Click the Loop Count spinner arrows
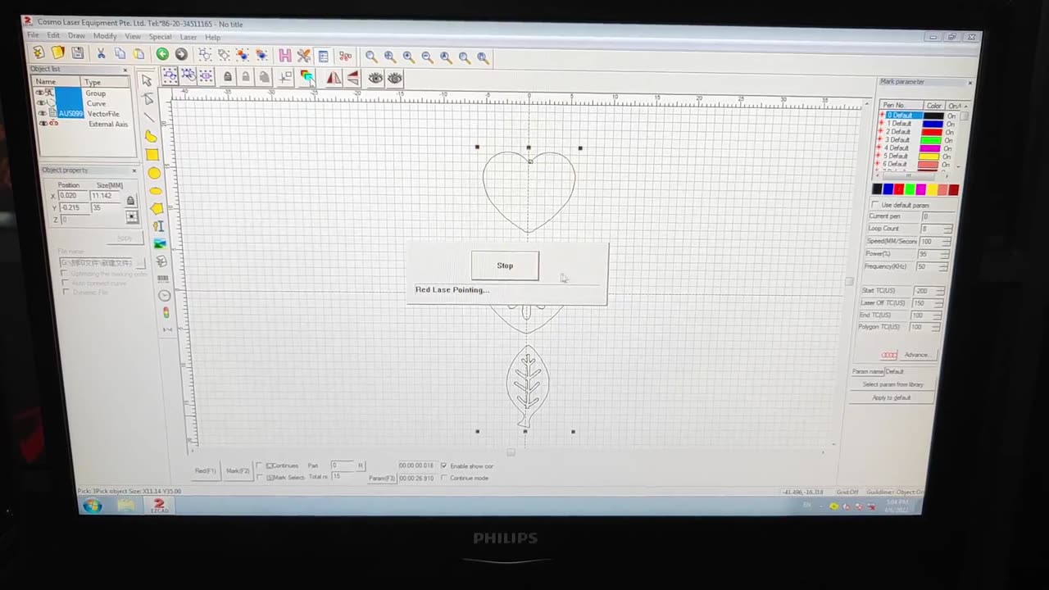The height and width of the screenshot is (590, 1049). (x=947, y=229)
